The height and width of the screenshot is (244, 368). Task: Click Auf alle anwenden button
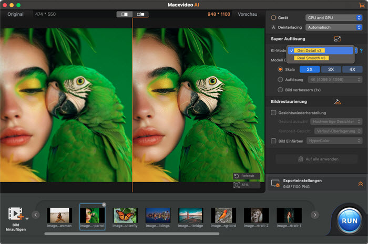[x=316, y=159]
